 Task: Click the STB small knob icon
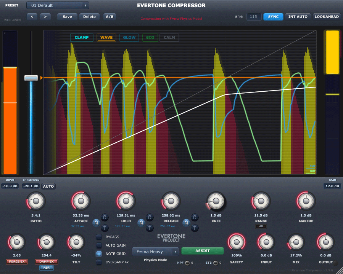(x=216, y=263)
